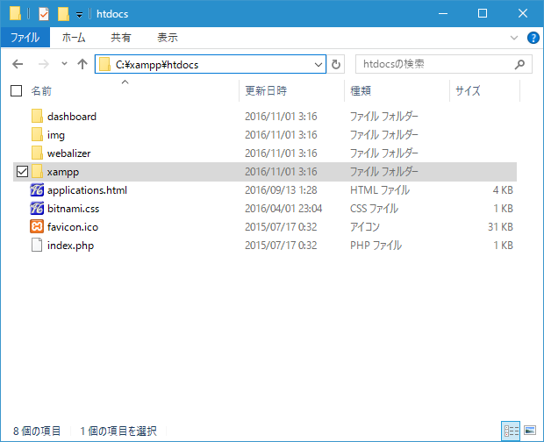Select the img folder name
The width and height of the screenshot is (544, 442).
[56, 135]
